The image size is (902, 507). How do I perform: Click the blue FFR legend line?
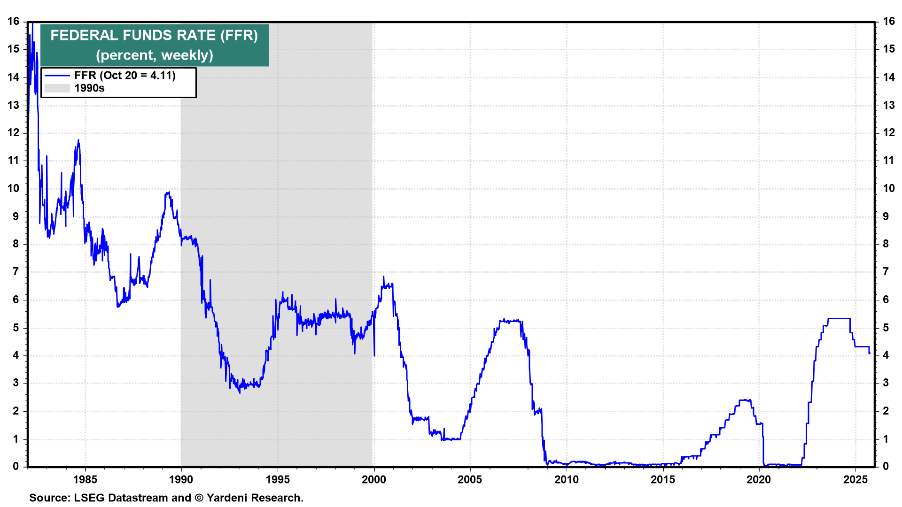click(x=57, y=76)
